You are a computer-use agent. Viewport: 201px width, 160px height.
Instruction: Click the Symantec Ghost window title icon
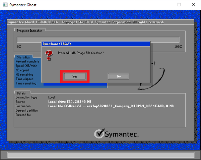5,5
